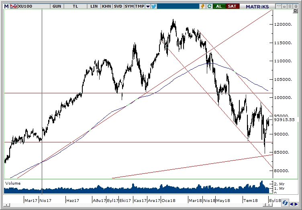Click the small square button above price axis
Image resolution: width=302 pixels, height=210 pixels.
295,11
